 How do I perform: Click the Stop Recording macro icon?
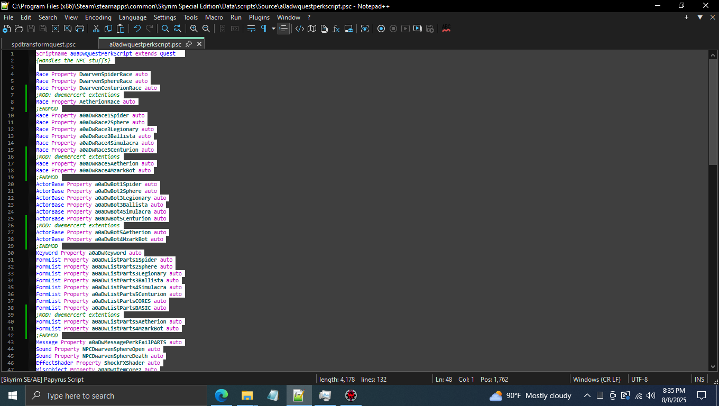393,29
